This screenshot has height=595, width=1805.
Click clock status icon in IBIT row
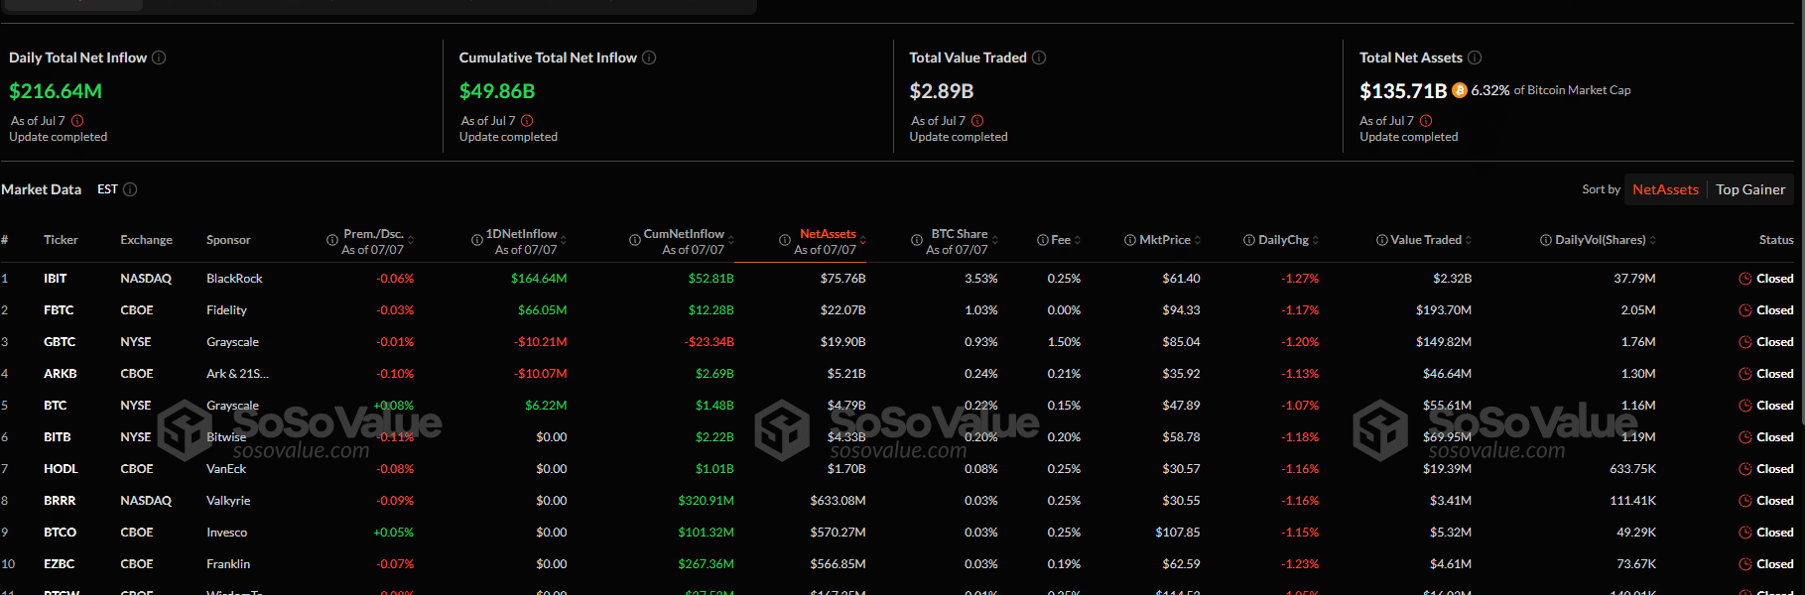point(1745,279)
